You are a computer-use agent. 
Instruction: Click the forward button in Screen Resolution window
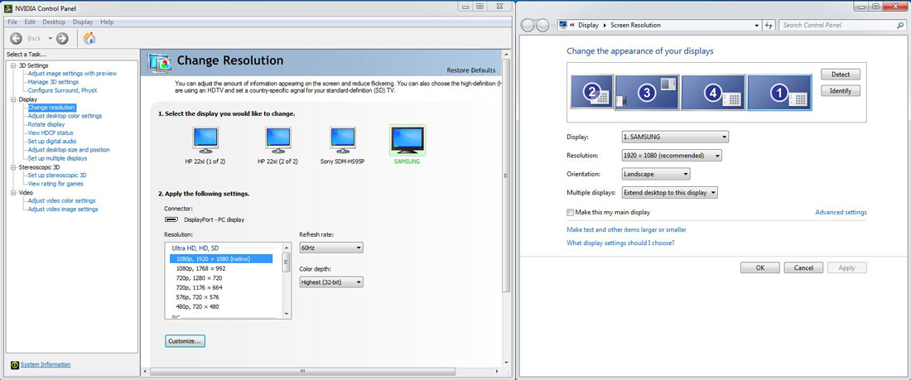pos(542,26)
